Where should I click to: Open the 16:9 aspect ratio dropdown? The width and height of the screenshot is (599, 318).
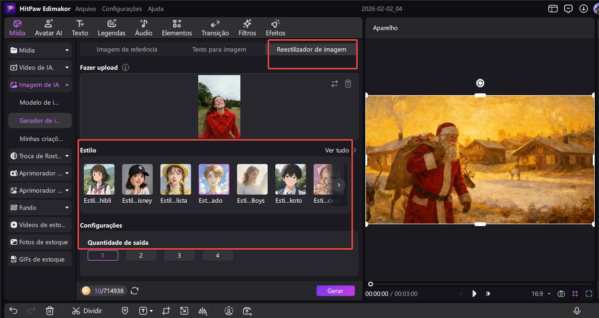point(540,294)
